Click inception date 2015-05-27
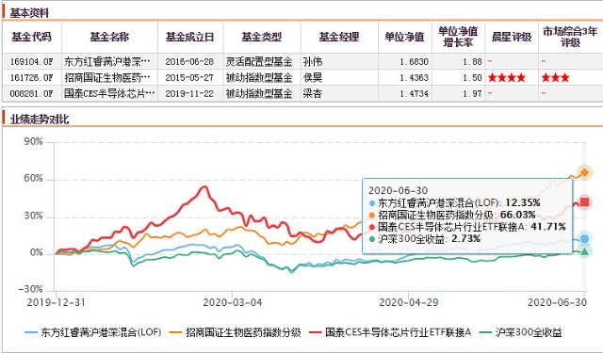 pos(189,77)
